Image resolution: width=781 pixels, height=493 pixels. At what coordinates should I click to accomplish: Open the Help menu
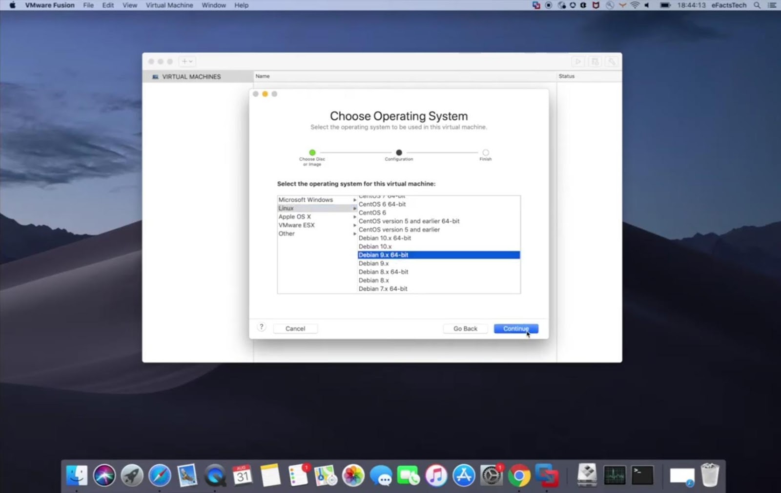[x=241, y=5]
